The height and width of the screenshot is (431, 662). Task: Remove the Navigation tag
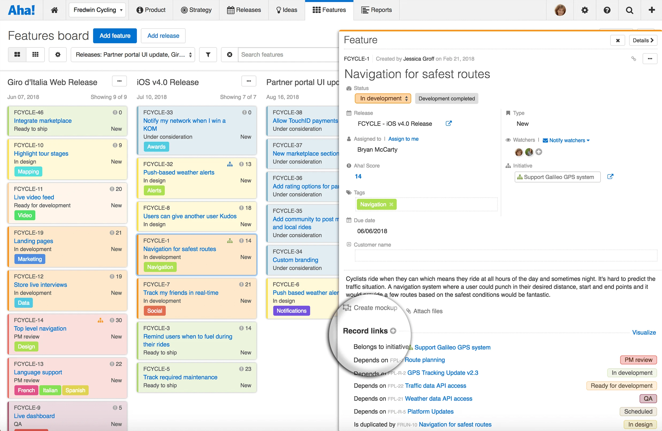click(x=391, y=204)
